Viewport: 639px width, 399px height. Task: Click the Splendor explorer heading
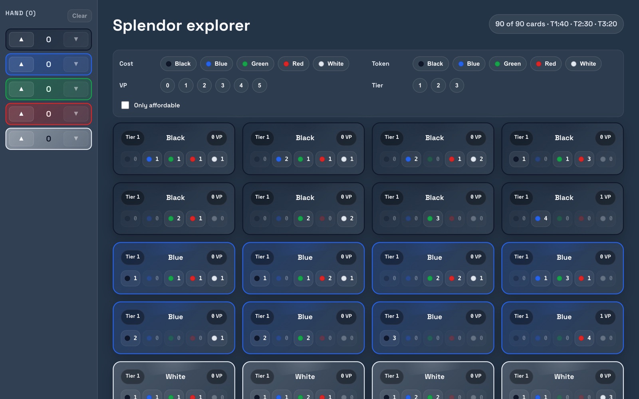[181, 26]
